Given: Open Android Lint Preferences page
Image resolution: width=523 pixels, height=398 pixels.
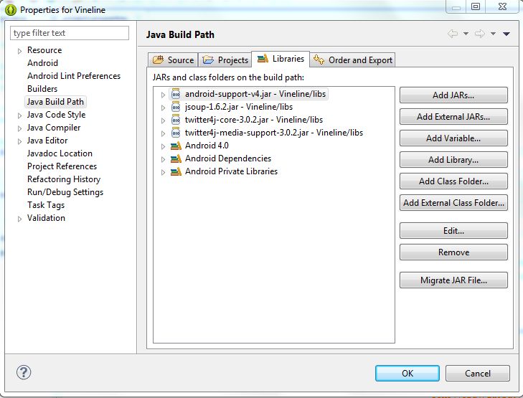Looking at the screenshot, I should pyautogui.click(x=74, y=76).
